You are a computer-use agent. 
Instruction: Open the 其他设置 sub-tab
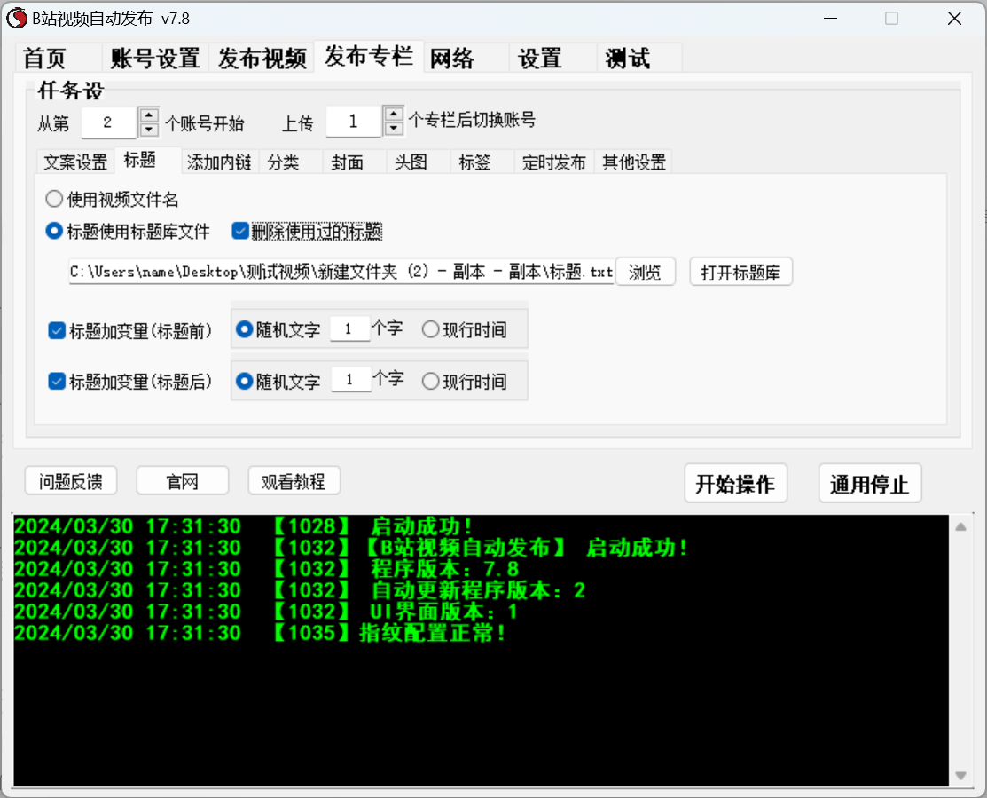pos(634,162)
